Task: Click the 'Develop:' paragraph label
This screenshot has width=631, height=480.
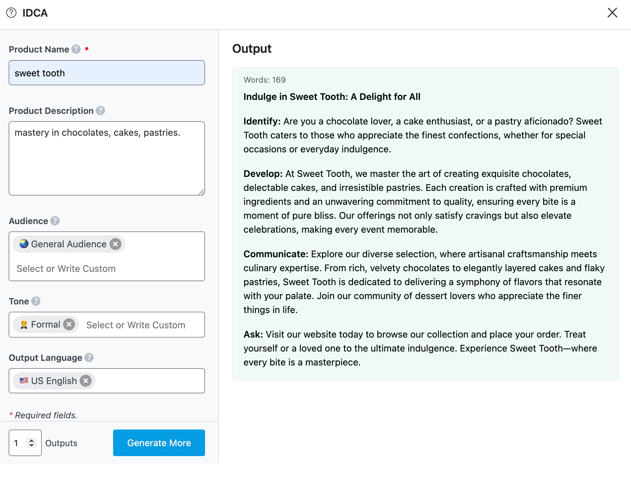Action: pos(263,174)
